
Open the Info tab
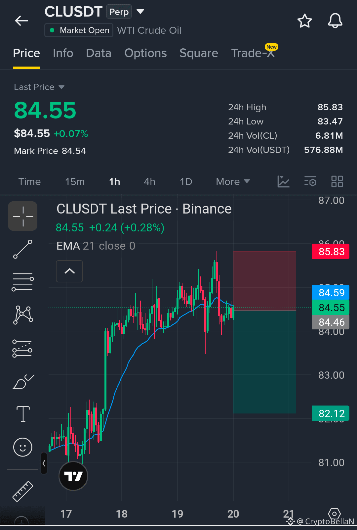tap(63, 53)
